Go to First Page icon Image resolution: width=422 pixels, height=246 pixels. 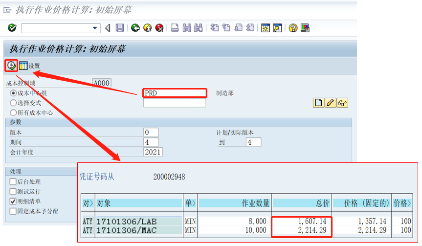point(215,28)
